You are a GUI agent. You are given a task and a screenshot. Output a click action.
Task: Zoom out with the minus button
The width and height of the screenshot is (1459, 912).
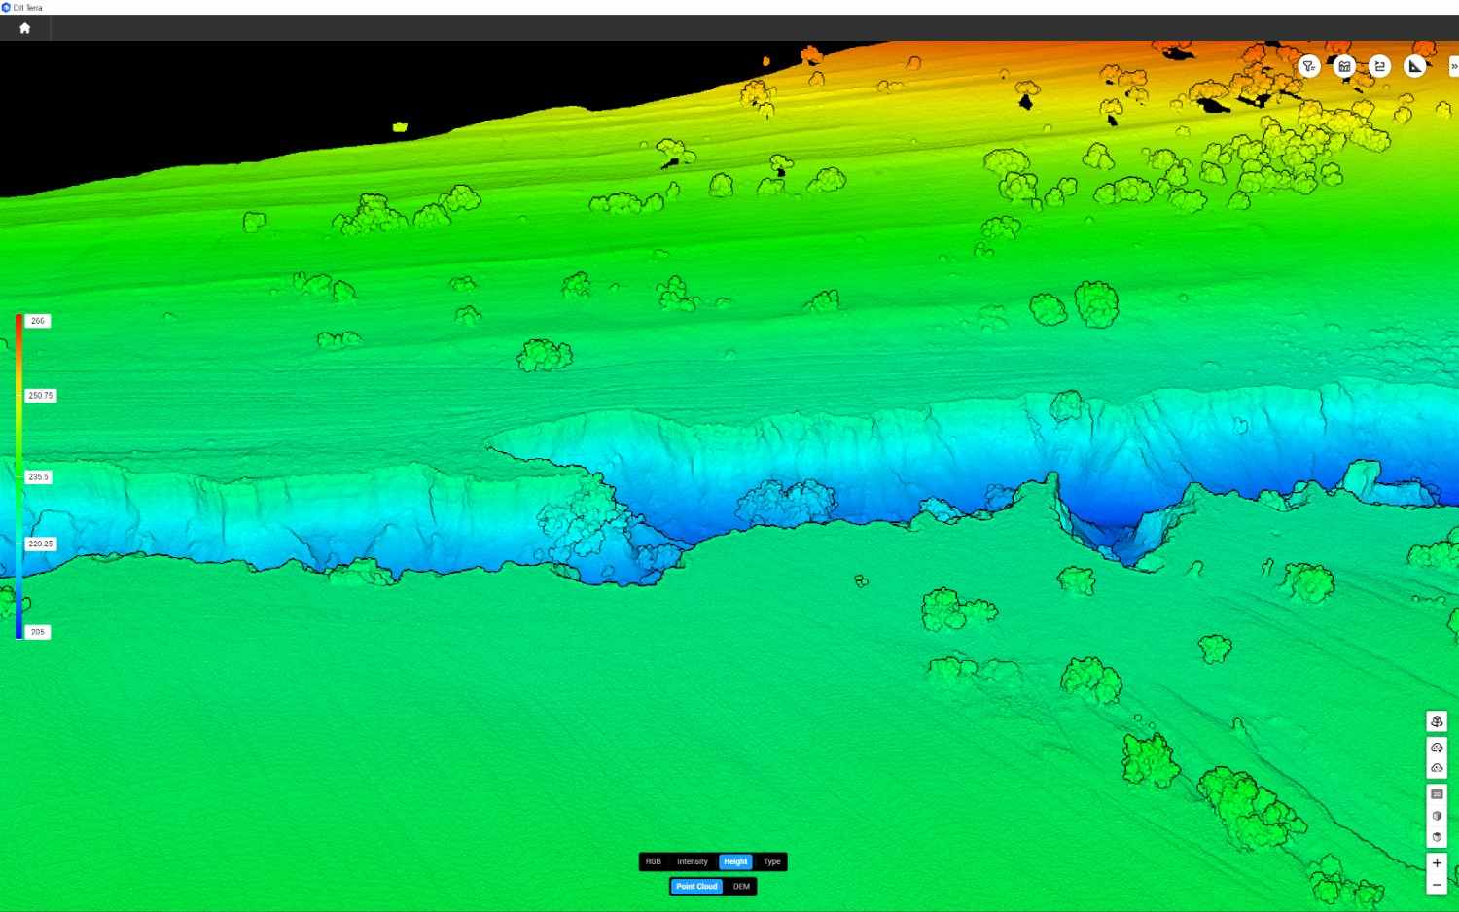click(1437, 885)
